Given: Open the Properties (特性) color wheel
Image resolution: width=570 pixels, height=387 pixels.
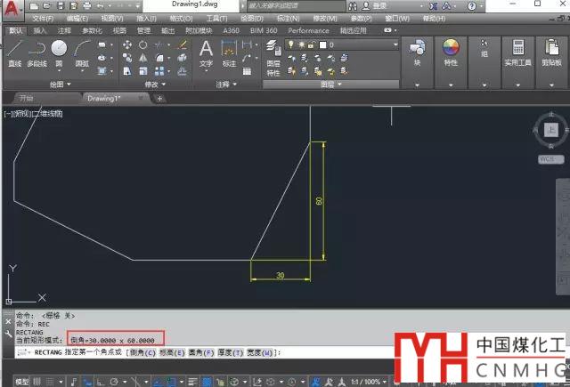Looking at the screenshot, I should coord(451,48).
